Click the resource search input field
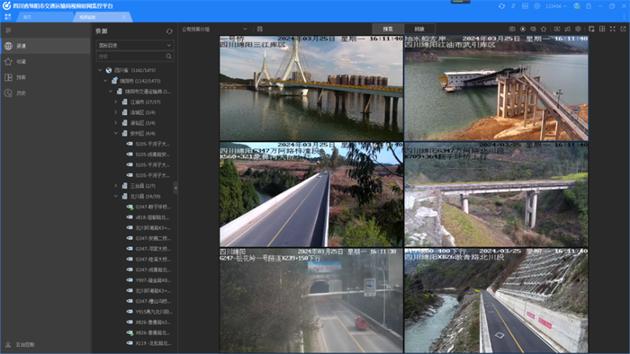Viewport: 630px width, 354px height. (x=131, y=57)
